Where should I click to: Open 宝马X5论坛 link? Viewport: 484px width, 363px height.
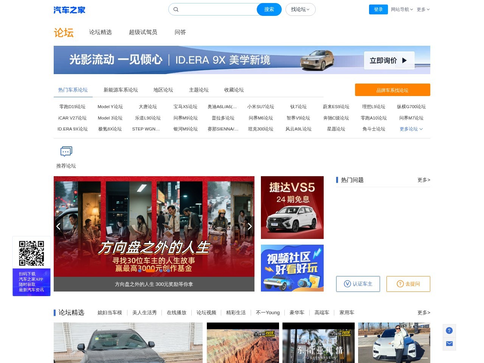click(185, 107)
